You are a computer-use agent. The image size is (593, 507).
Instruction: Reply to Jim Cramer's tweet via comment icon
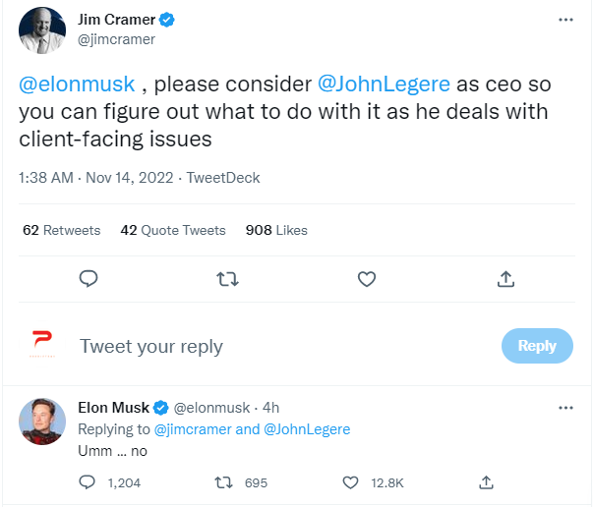(x=89, y=279)
